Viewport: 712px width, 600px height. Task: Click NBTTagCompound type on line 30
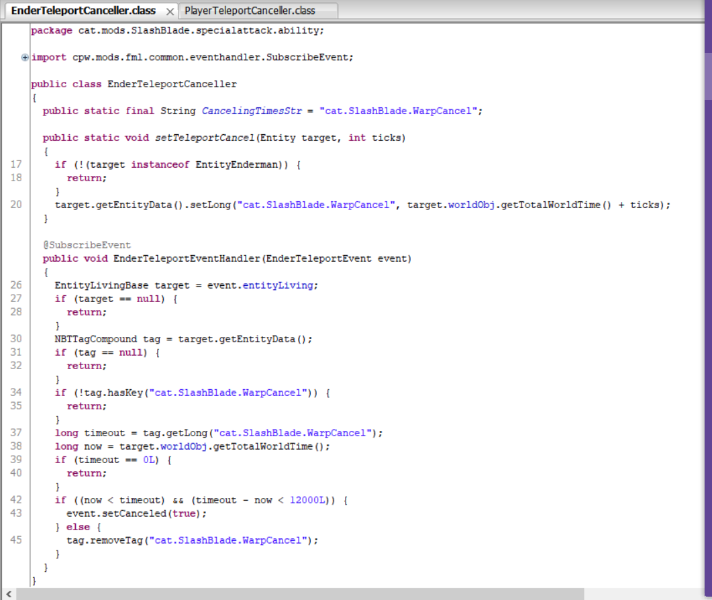coord(96,339)
